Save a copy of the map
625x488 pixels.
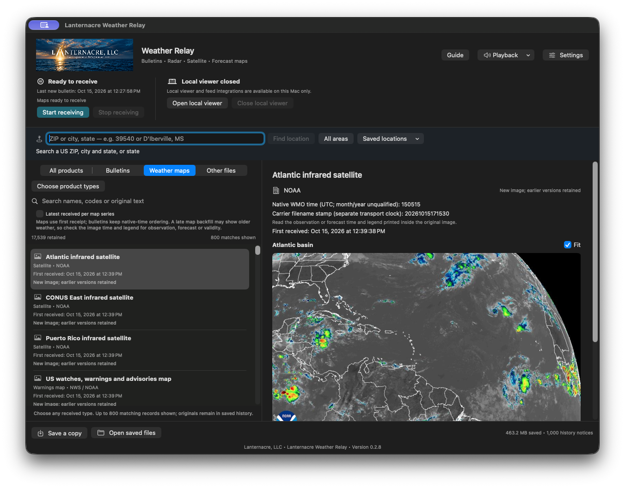click(x=60, y=433)
